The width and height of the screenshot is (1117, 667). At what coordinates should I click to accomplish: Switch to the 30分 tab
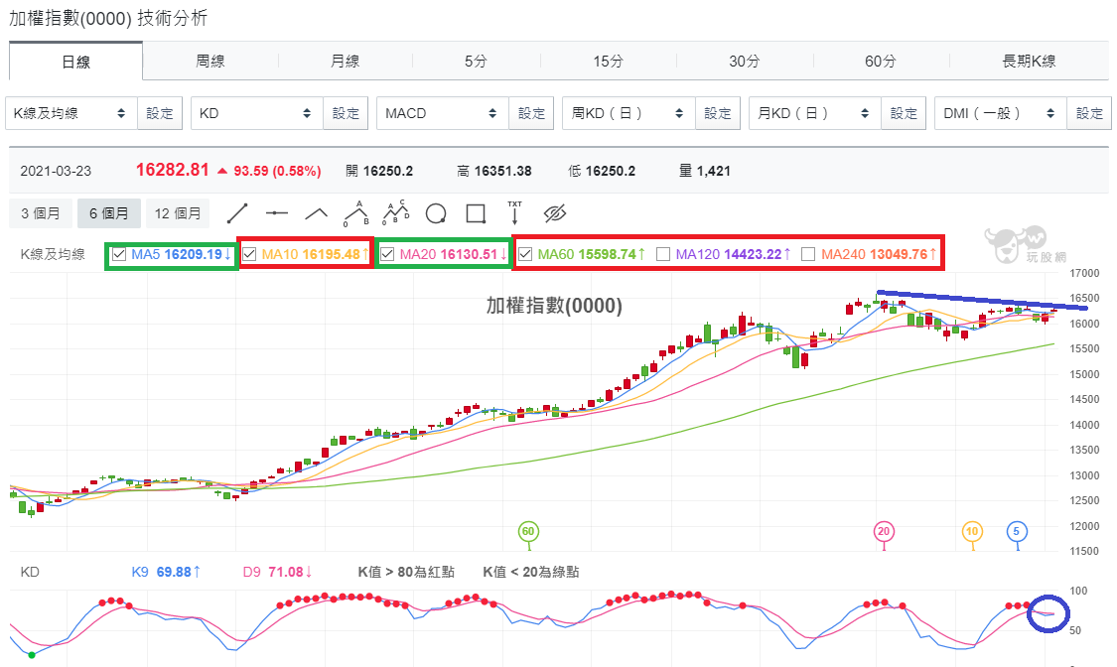(745, 62)
